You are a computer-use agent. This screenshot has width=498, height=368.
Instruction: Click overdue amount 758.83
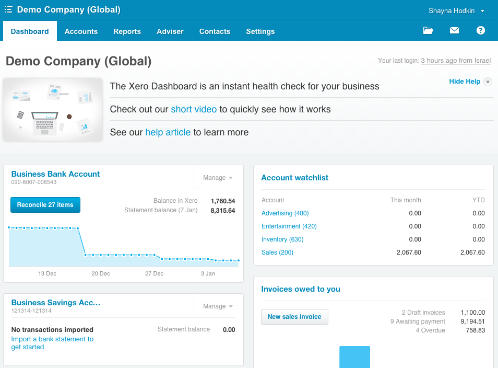[x=476, y=330]
